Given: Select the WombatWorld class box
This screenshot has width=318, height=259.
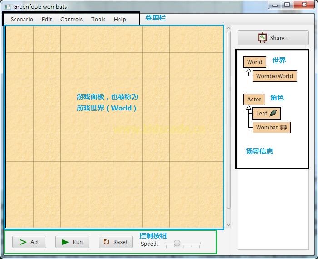Looking at the screenshot, I should (x=274, y=76).
